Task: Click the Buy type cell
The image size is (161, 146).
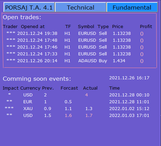Action: point(103,61)
